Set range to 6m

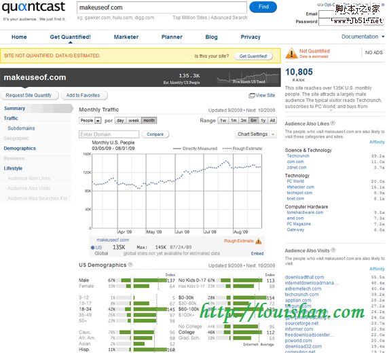(x=253, y=120)
